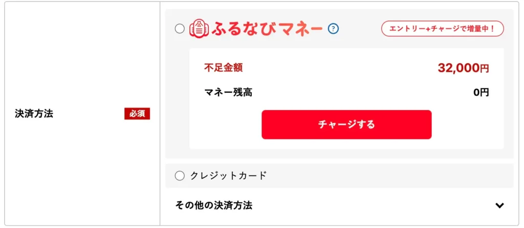Click the エントリー+チャージで増量中！ campaign badge
Viewport: 524px width, 228px height.
(x=443, y=28)
